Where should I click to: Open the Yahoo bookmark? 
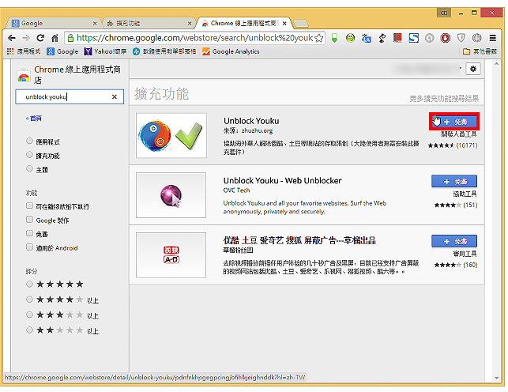click(105, 51)
